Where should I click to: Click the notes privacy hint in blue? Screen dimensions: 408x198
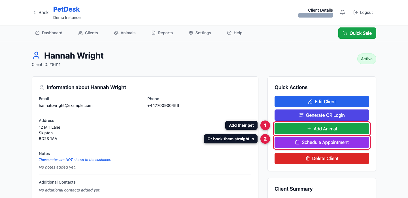(x=75, y=160)
